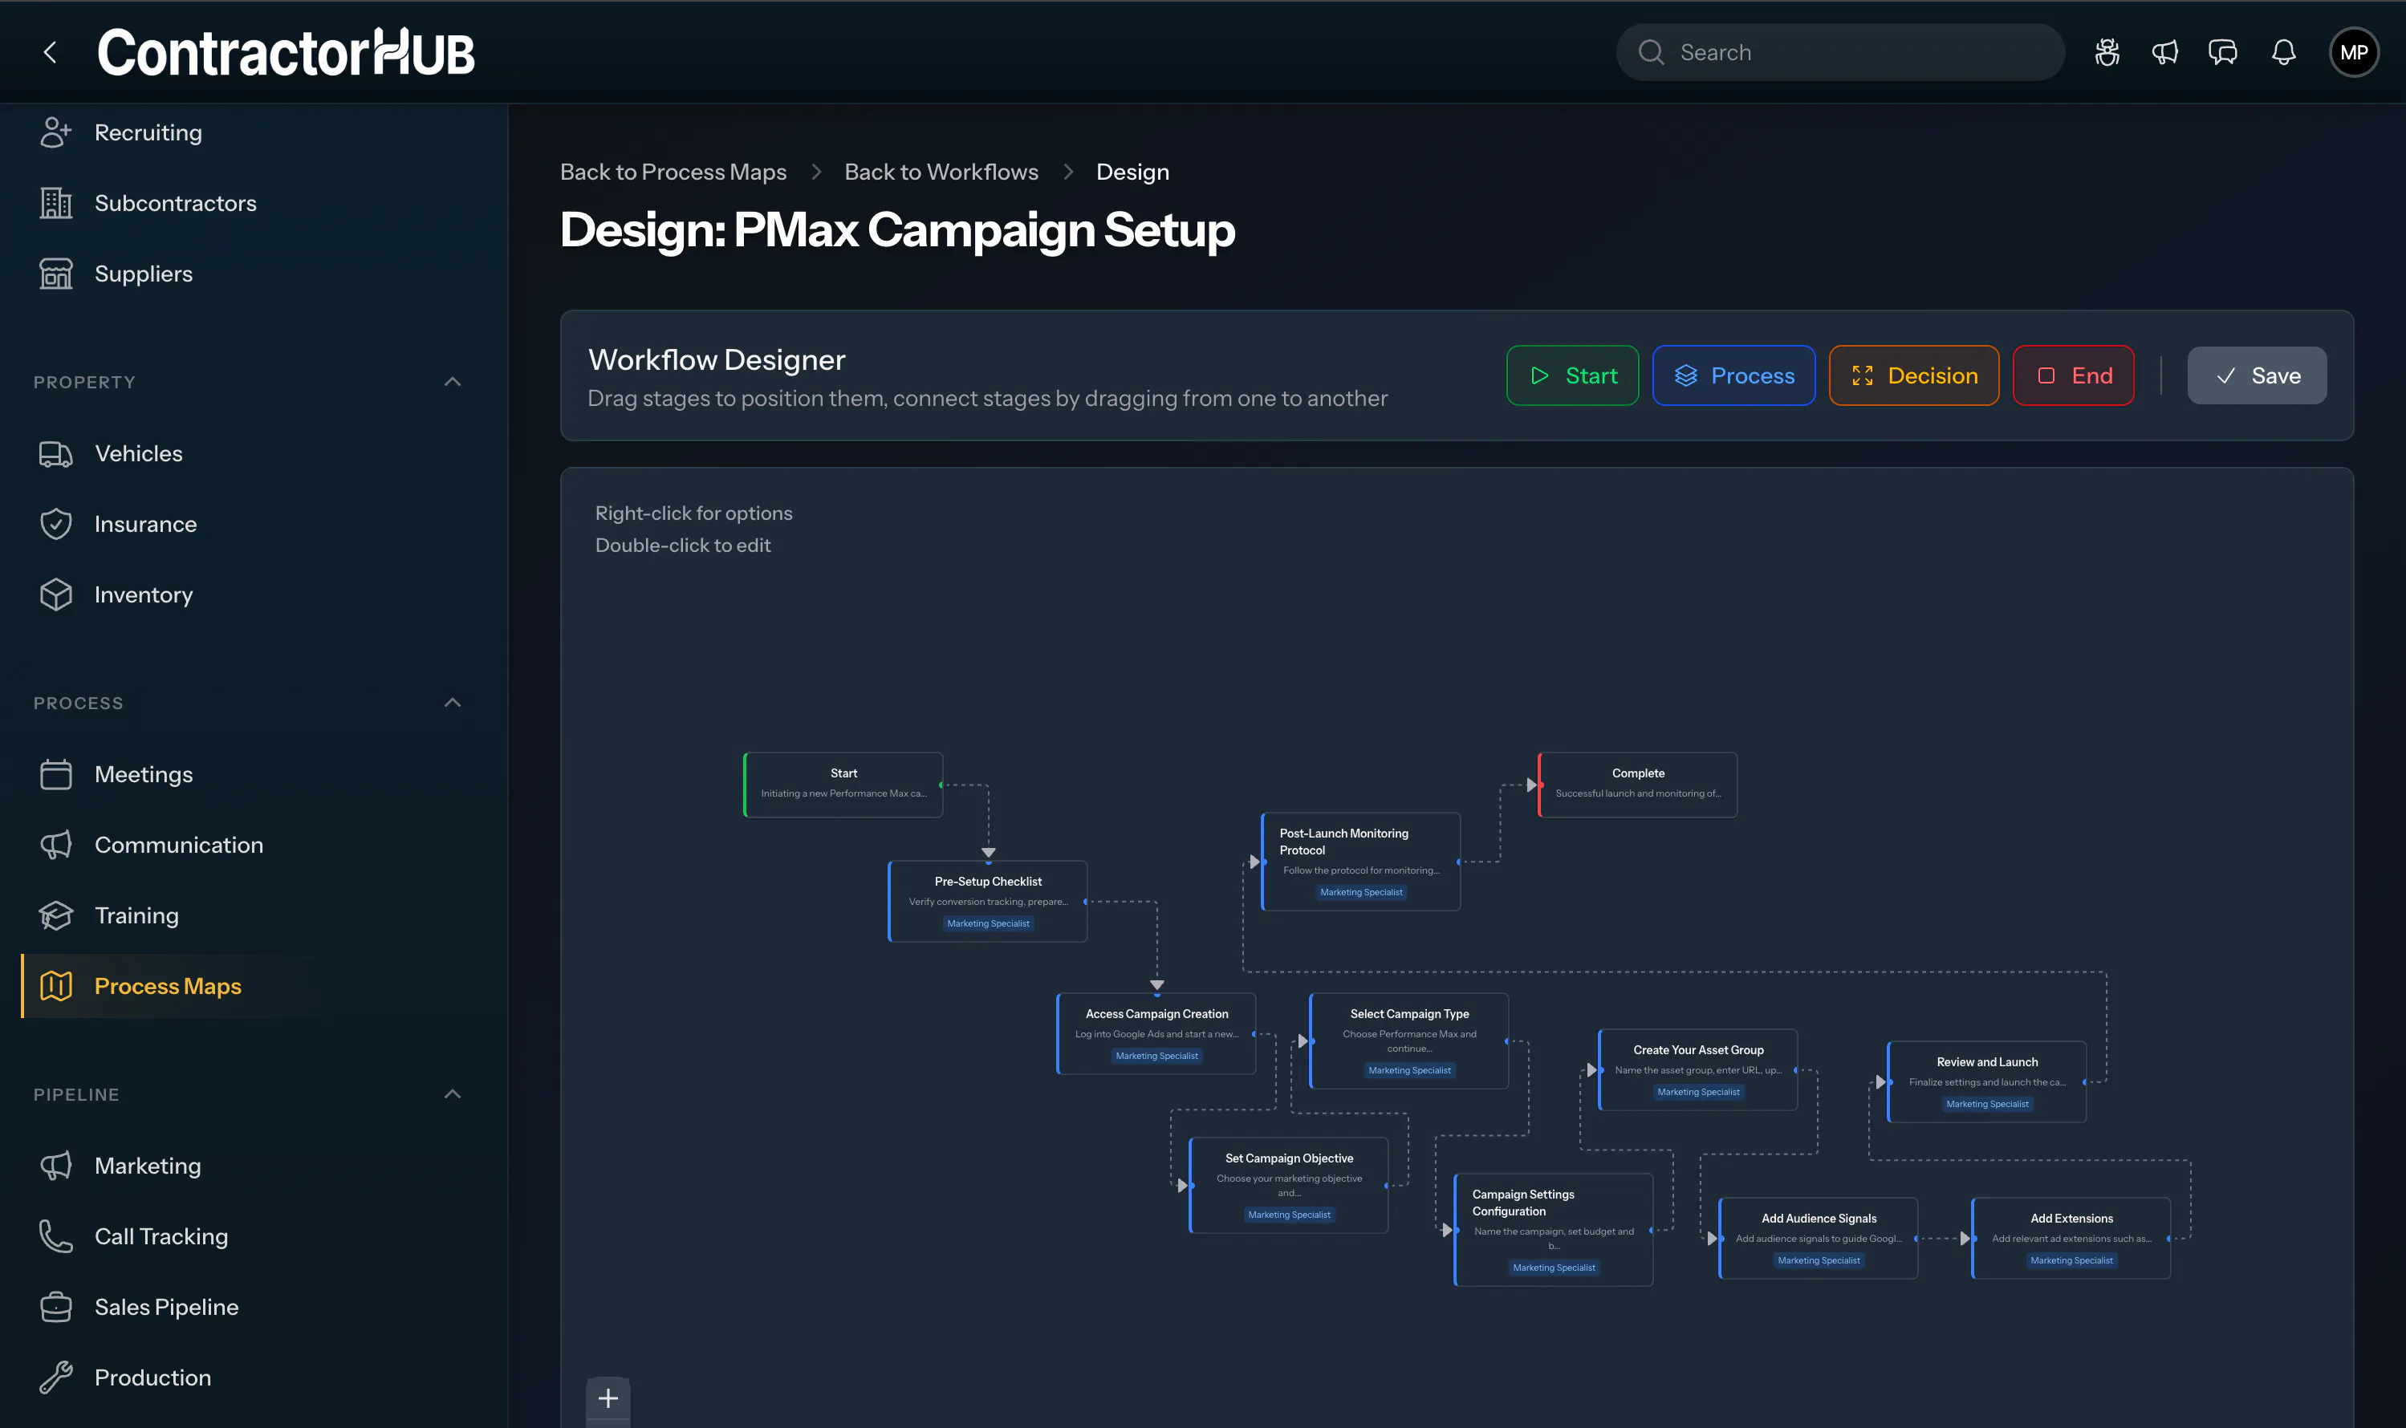Click Marketing Specialist tag on Add Extensions
The width and height of the screenshot is (2406, 1428).
(2071, 1260)
